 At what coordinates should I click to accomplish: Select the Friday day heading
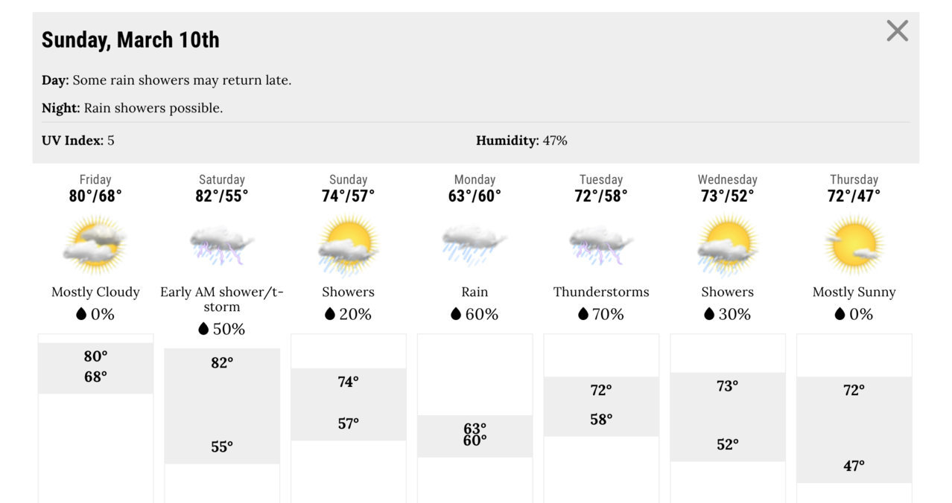pos(95,179)
